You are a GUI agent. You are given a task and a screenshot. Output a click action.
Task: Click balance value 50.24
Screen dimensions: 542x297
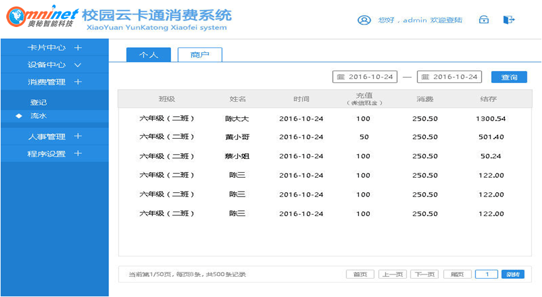pos(490,156)
